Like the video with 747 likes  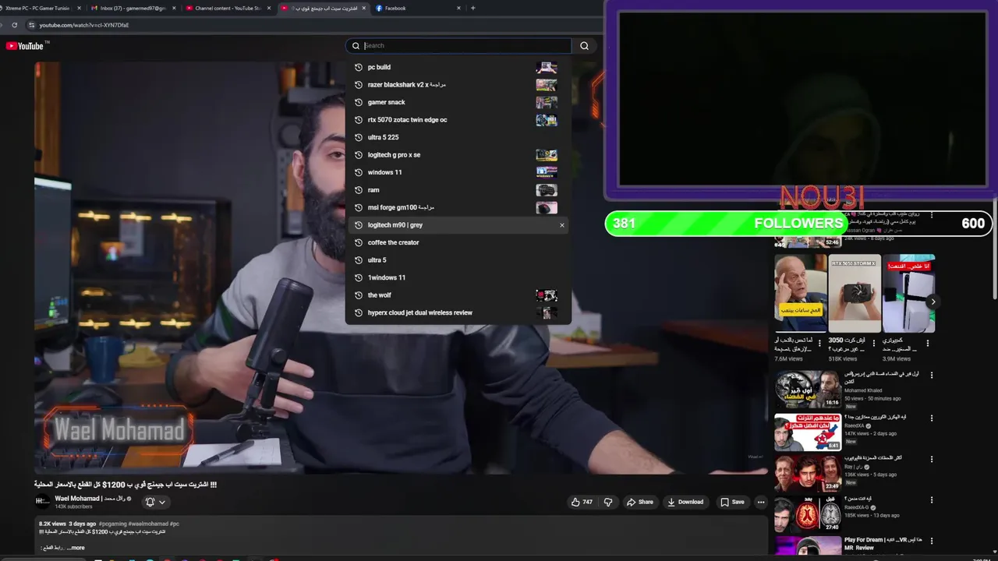[582, 502]
